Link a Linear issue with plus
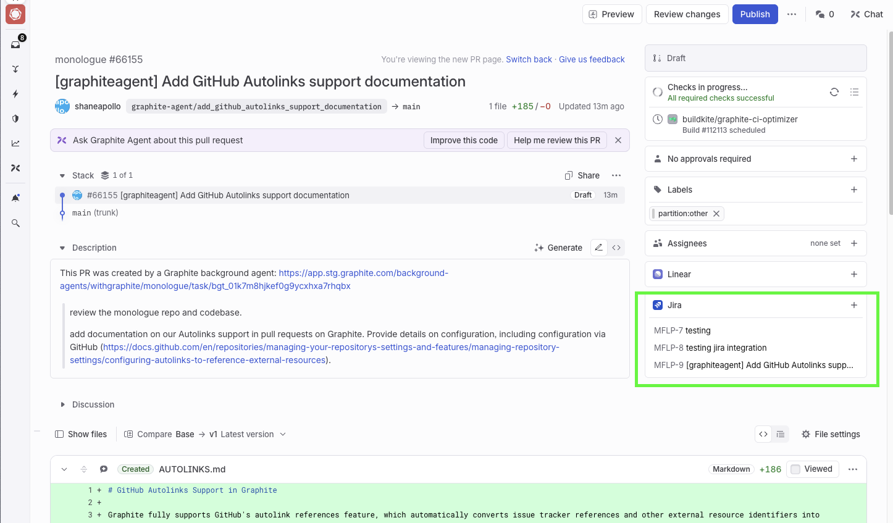Viewport: 893px width, 523px height. point(854,274)
